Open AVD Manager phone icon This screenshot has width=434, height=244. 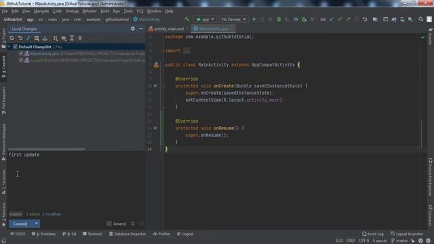[x=402, y=20]
